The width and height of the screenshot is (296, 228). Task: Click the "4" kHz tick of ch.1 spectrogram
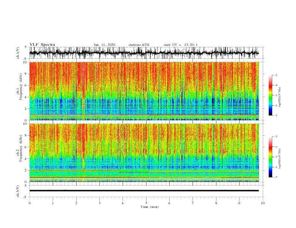[26, 97]
